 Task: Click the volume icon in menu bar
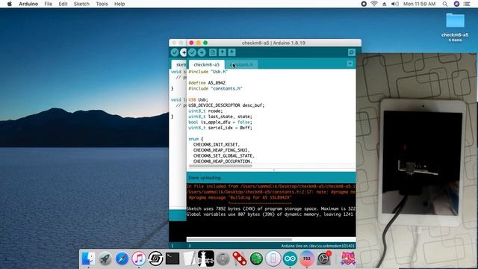tap(395, 4)
